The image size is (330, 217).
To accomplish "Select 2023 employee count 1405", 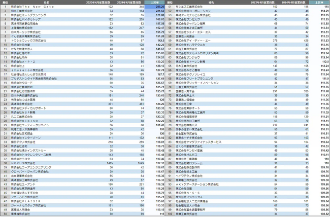I will point(110,163).
